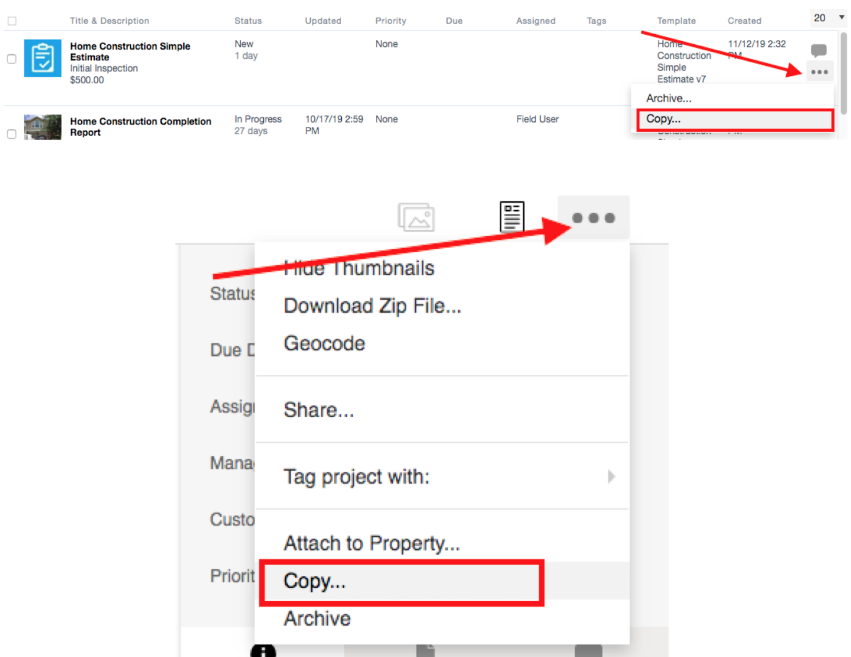
Task: Open the small three-dots menu for Simple Estimate
Action: point(819,72)
